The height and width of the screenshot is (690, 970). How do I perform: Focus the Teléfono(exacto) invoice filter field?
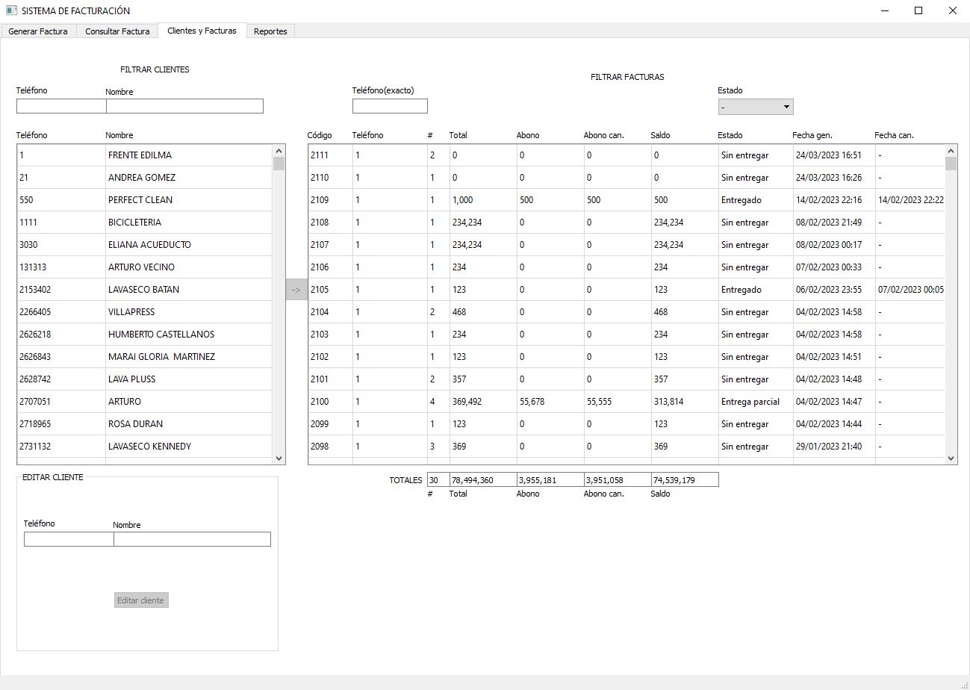[390, 106]
